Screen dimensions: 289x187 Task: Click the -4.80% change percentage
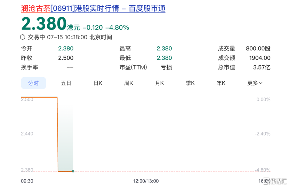117,28
